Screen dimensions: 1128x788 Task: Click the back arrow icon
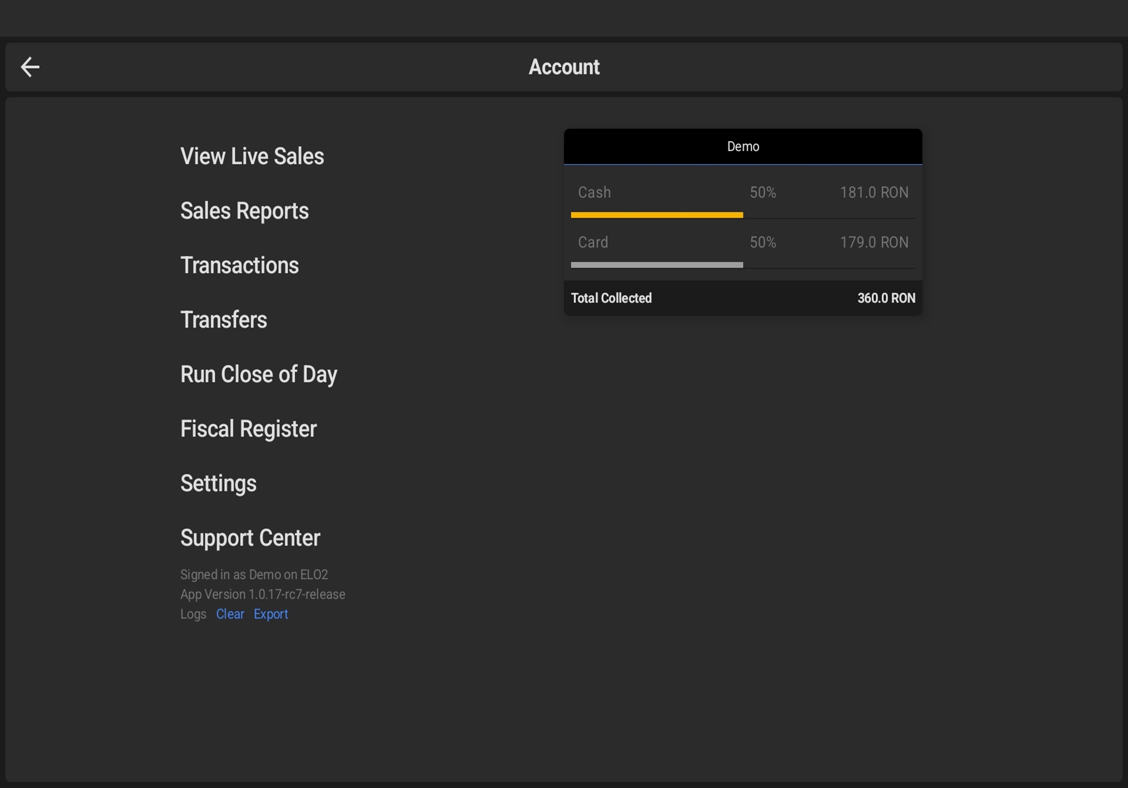coord(30,67)
